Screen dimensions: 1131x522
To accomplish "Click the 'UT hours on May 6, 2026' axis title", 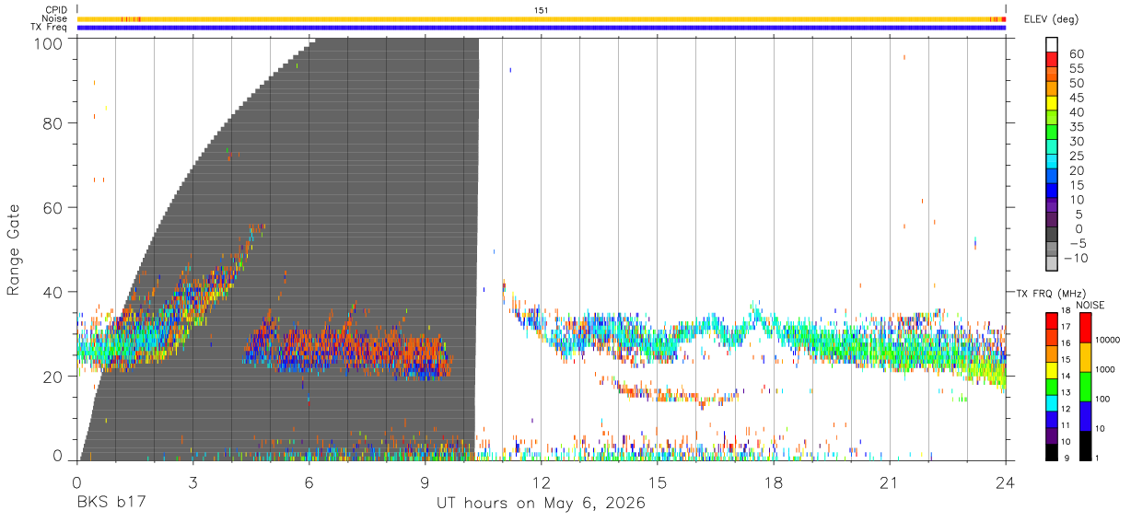I will [x=542, y=505].
